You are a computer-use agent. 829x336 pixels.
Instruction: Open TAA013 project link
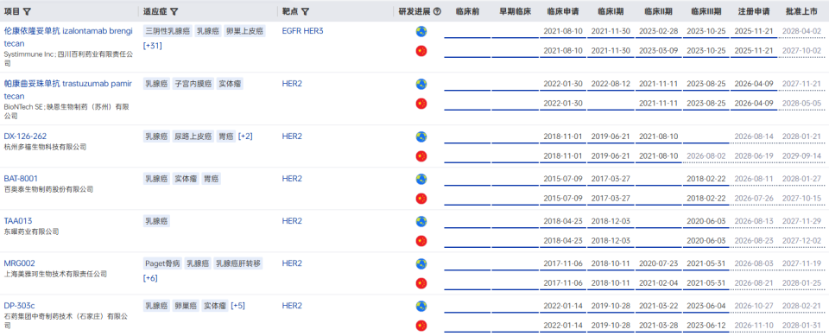[x=18, y=221]
